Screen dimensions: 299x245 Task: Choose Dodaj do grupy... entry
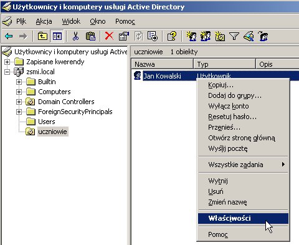[x=243, y=95]
